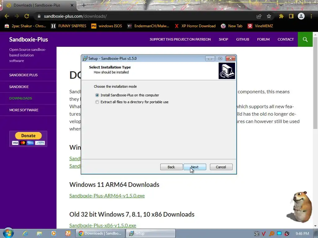Select Extract all files for portable use
Screen dimensions: 318x238
tap(132, 102)
